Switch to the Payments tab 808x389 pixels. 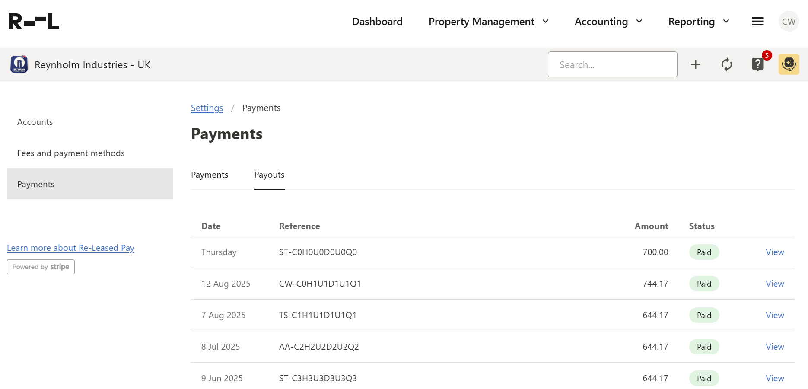(210, 175)
